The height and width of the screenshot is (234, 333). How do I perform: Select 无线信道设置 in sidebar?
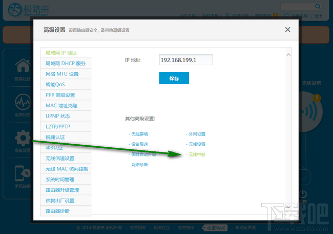(66, 158)
